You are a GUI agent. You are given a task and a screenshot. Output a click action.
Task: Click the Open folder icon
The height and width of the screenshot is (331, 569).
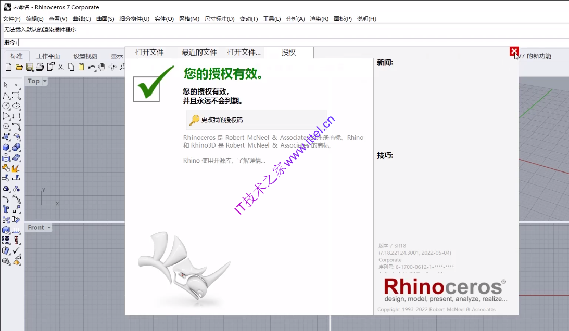19,67
